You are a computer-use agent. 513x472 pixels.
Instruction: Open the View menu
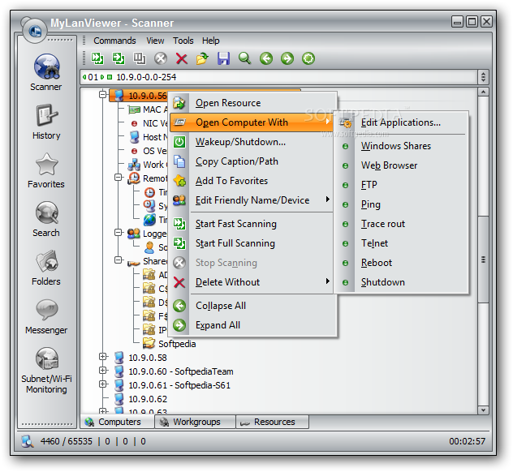(x=155, y=41)
